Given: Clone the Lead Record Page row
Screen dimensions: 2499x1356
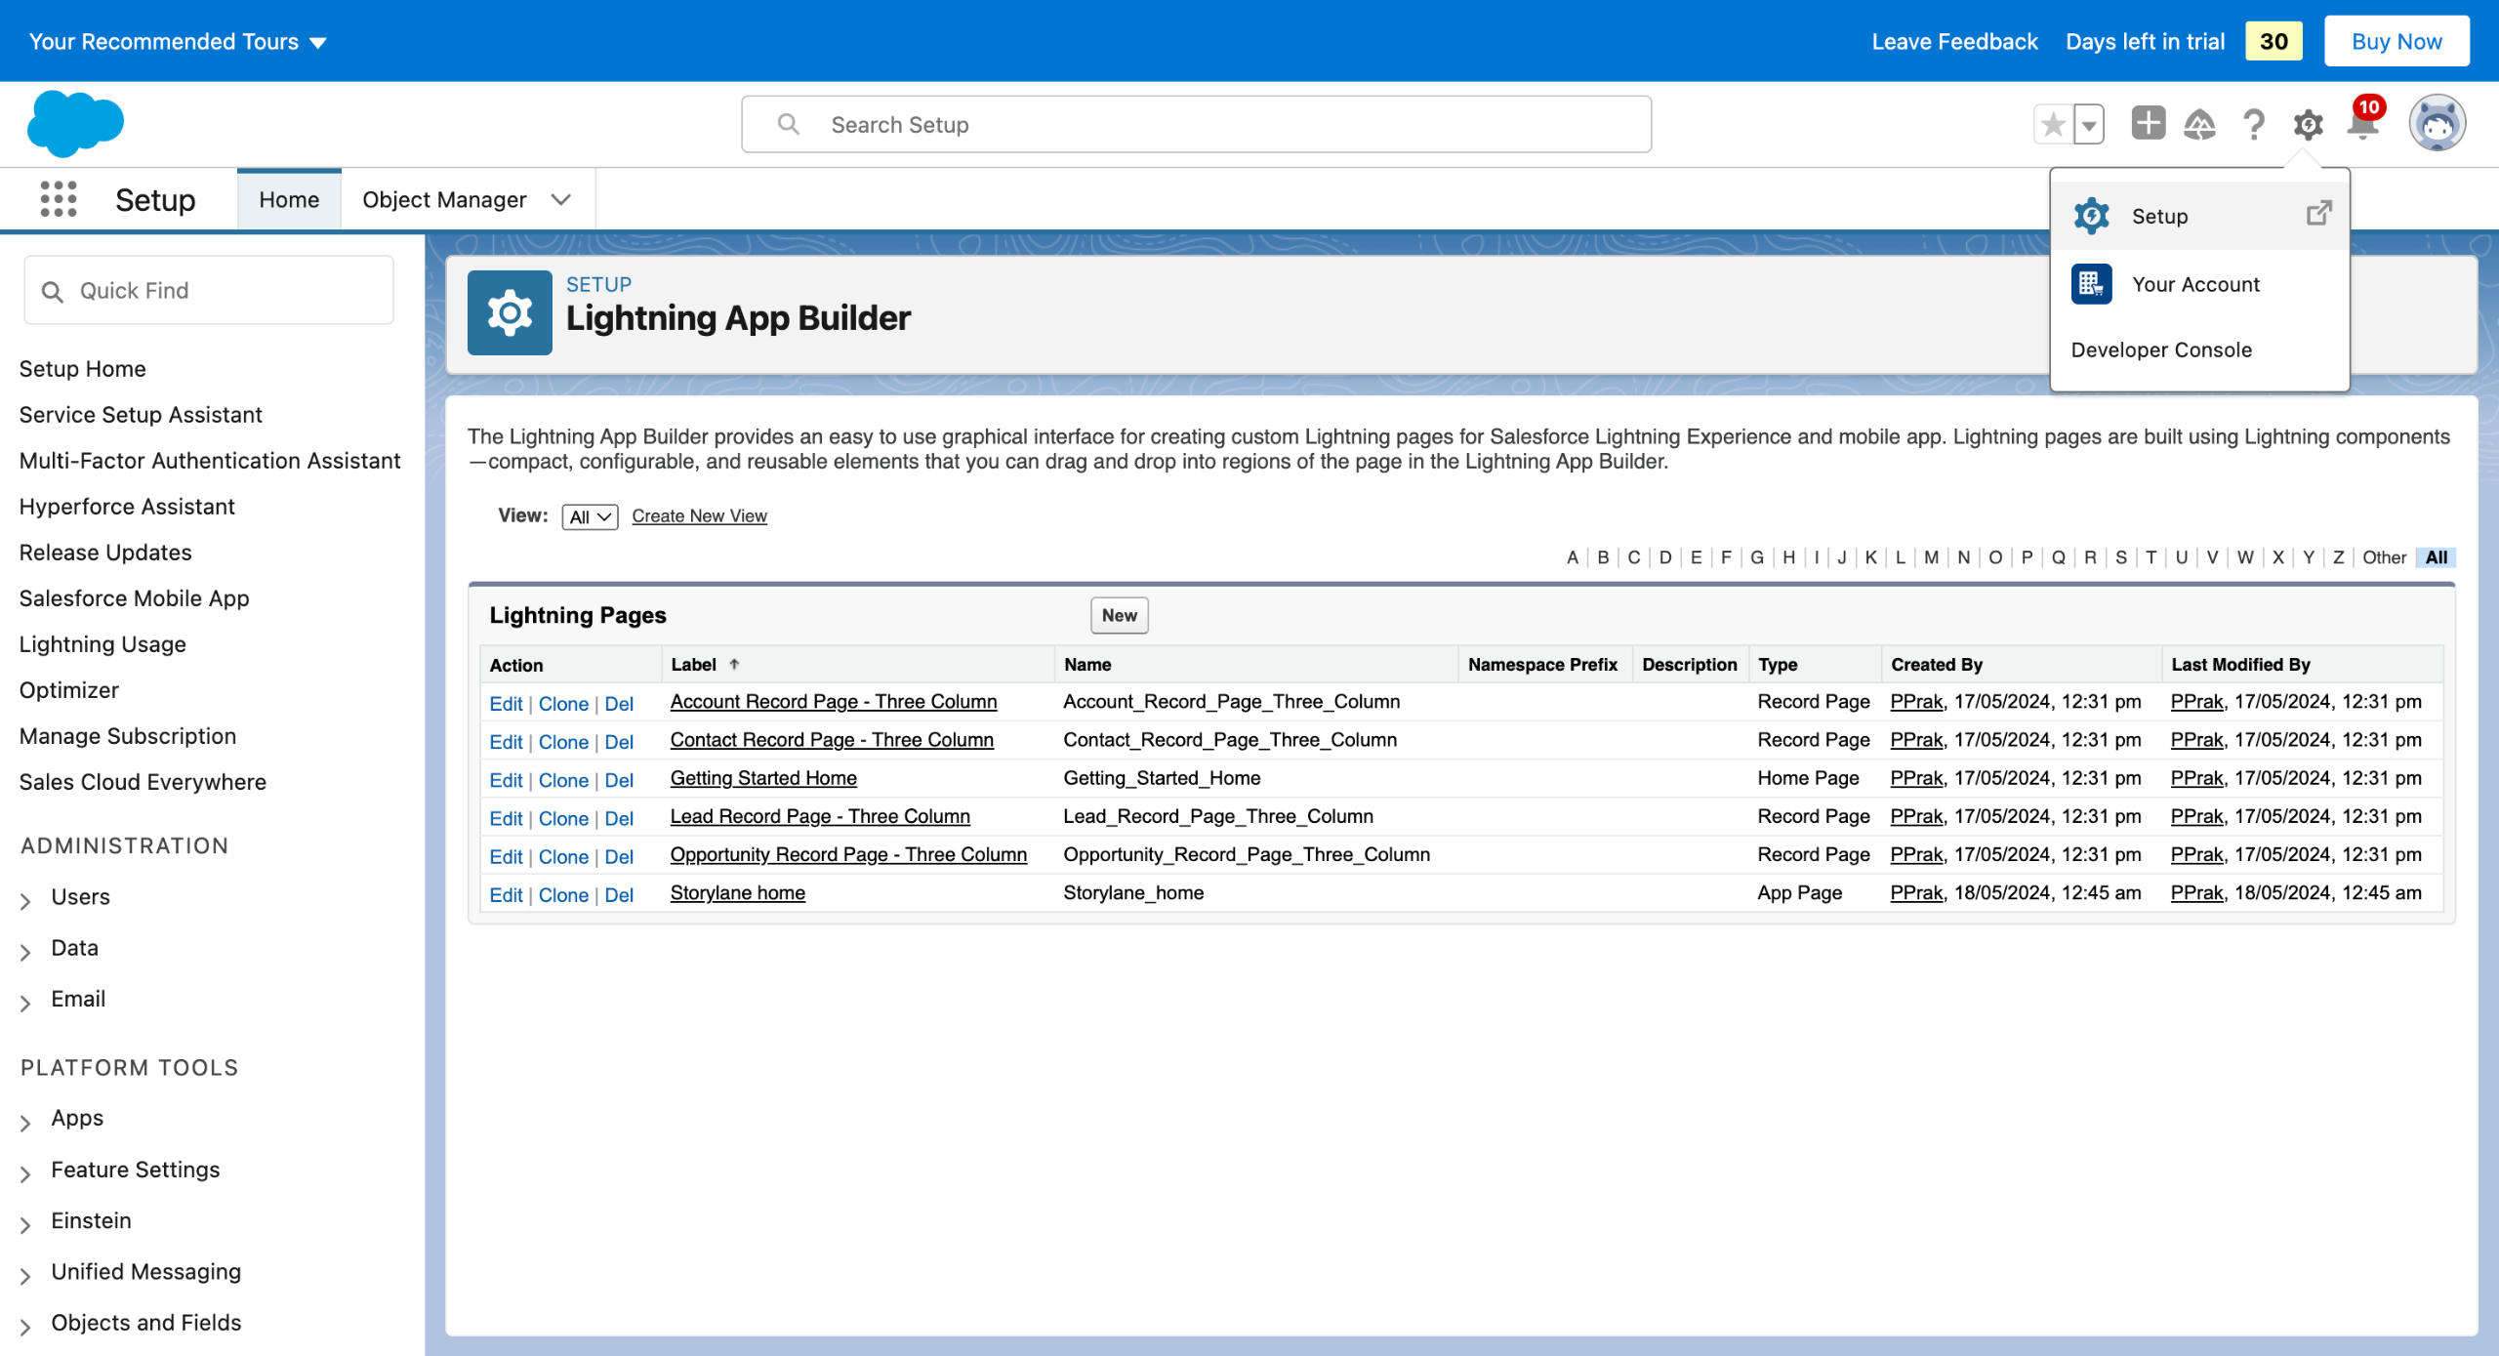Looking at the screenshot, I should click(563, 818).
